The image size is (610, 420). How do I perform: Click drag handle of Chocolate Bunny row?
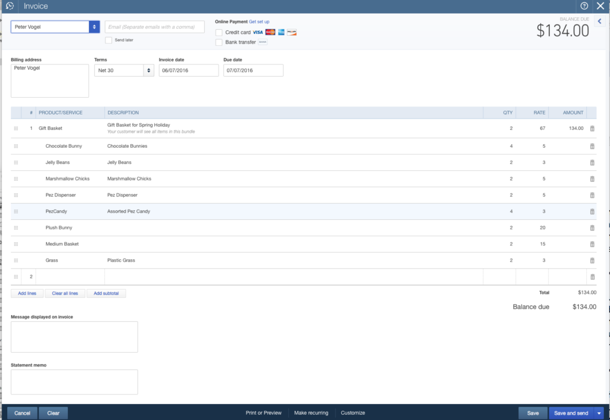click(16, 146)
